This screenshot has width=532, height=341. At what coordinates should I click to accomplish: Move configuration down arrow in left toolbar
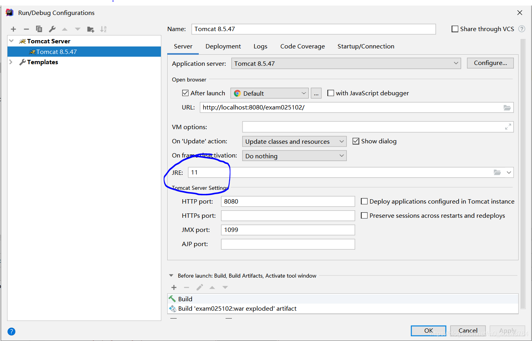tap(78, 29)
